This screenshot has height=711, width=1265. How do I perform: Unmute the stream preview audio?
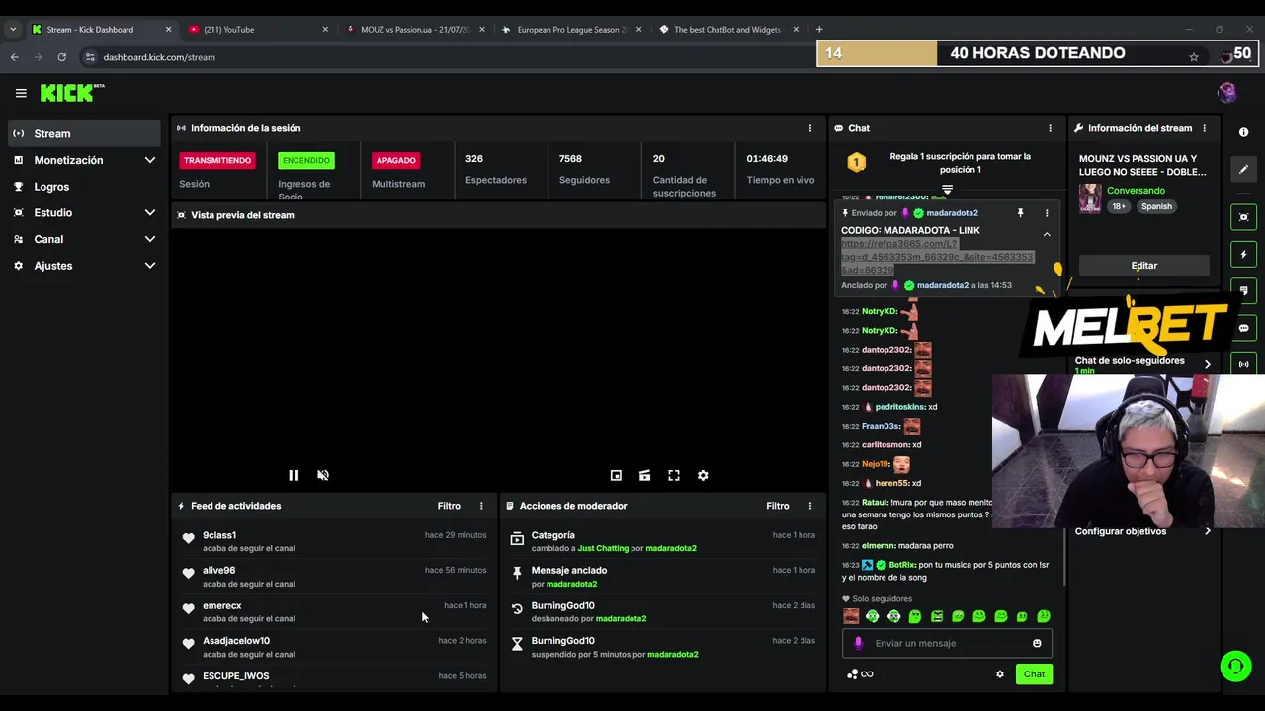point(323,475)
